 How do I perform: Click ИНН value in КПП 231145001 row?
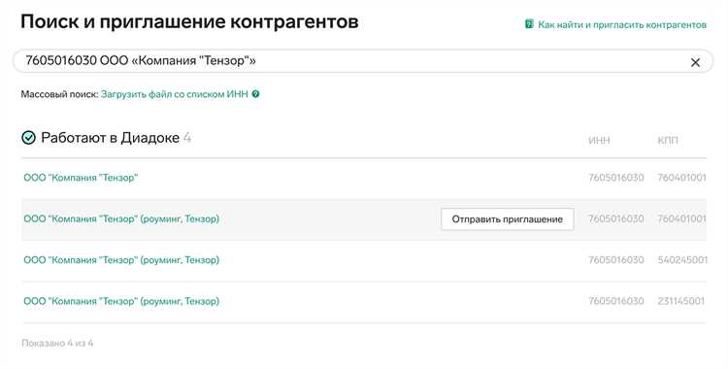616,301
